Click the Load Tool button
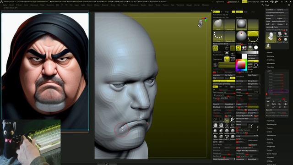The image size is (293, 165). [x=271, y=10]
